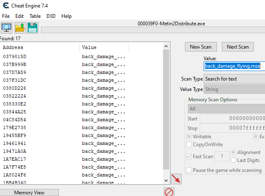The image size is (265, 196).
Task: Open the Edit menu
Action: pyautogui.click(x=19, y=16)
